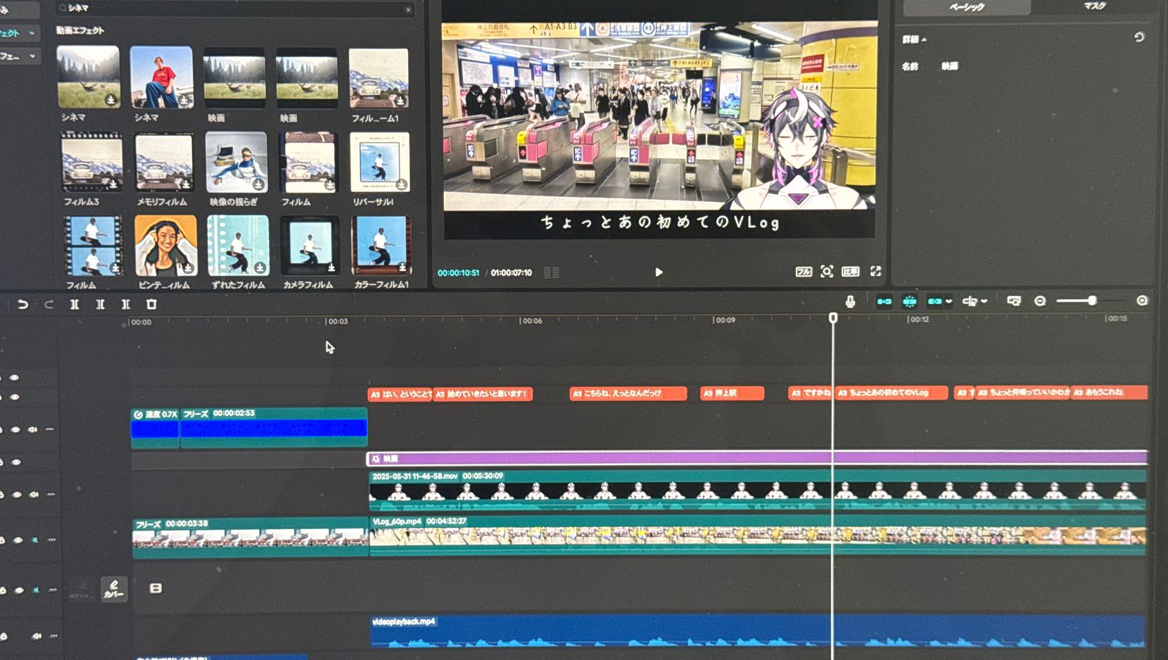Zoom out the timeline with minus icon

click(x=1040, y=300)
